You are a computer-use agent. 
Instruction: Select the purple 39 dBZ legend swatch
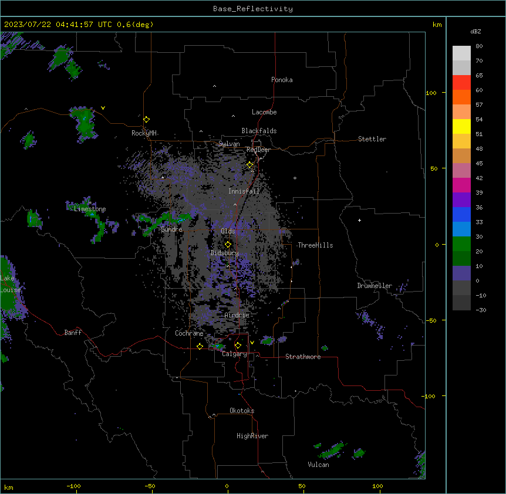[x=461, y=199]
